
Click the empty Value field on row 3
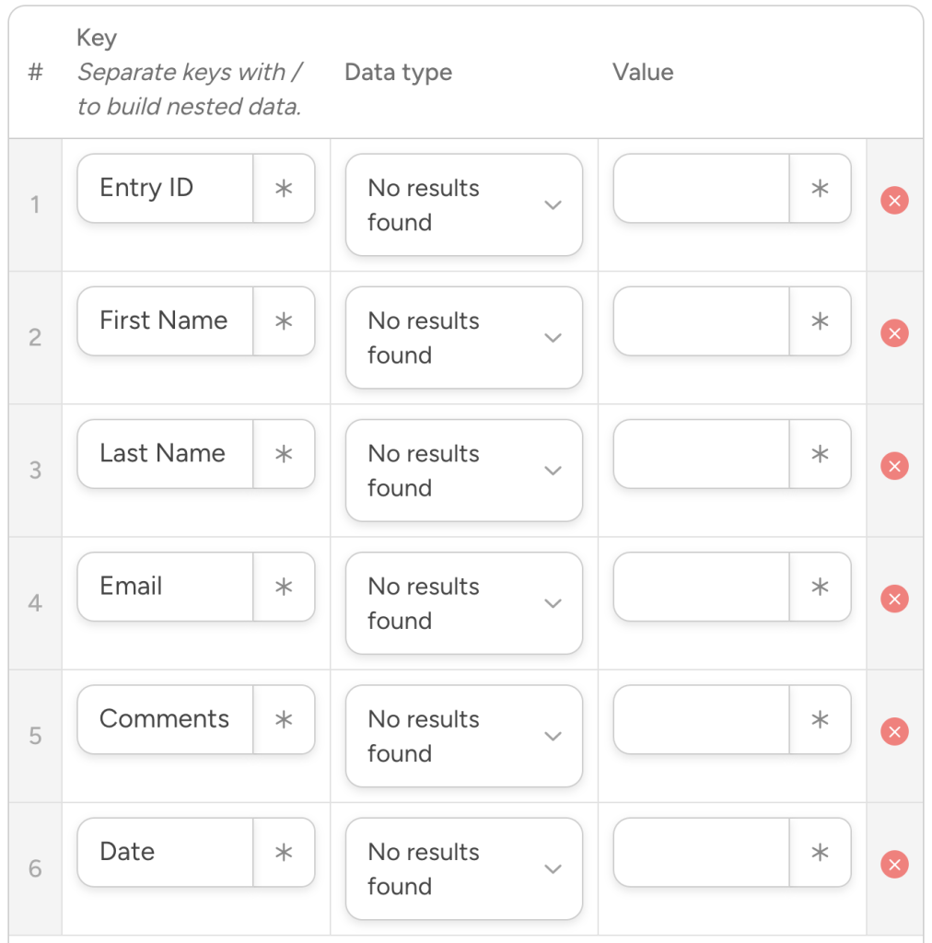tap(700, 453)
